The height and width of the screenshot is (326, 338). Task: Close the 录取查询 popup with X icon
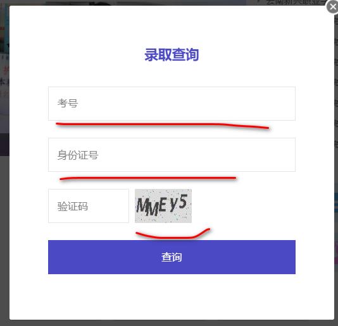pyautogui.click(x=333, y=7)
